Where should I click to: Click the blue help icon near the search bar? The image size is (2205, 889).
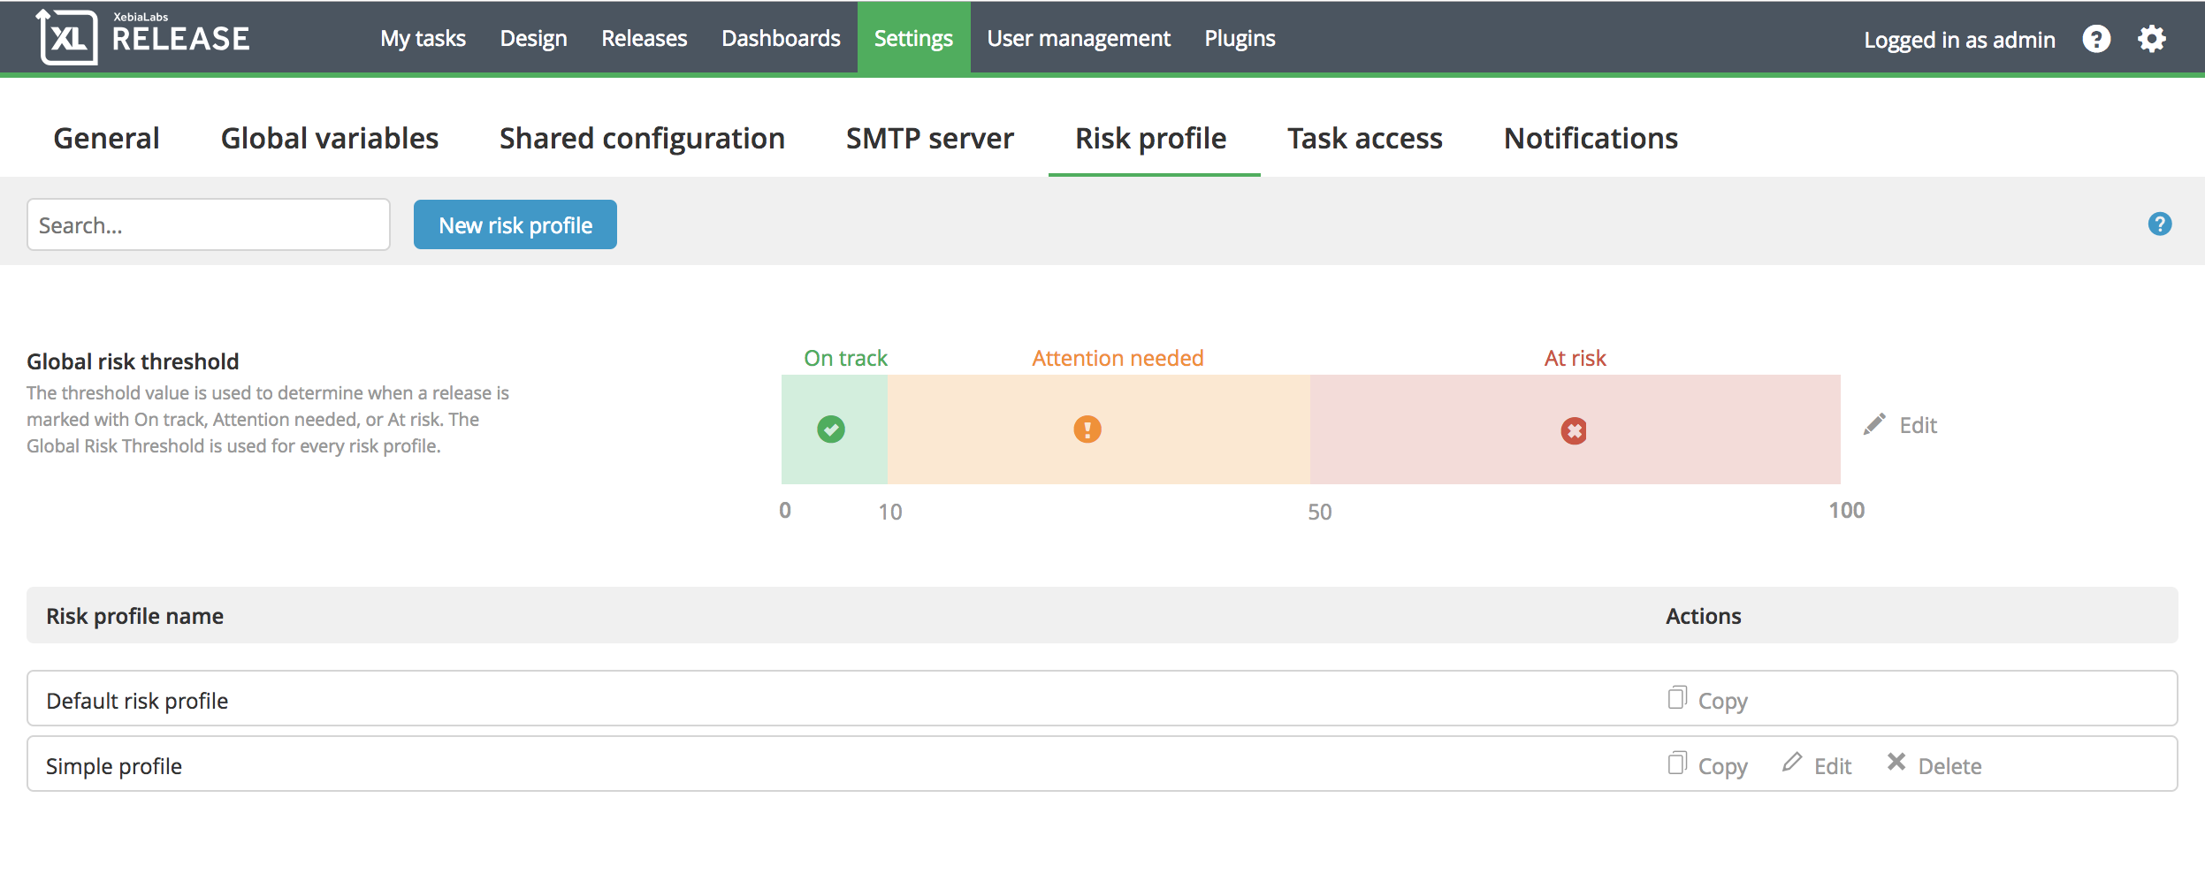point(2160,225)
